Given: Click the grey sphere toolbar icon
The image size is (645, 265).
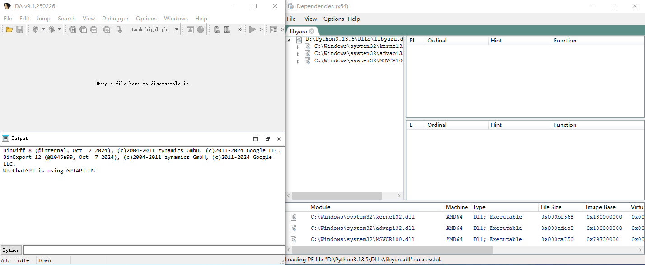Looking at the screenshot, I should (x=201, y=29).
